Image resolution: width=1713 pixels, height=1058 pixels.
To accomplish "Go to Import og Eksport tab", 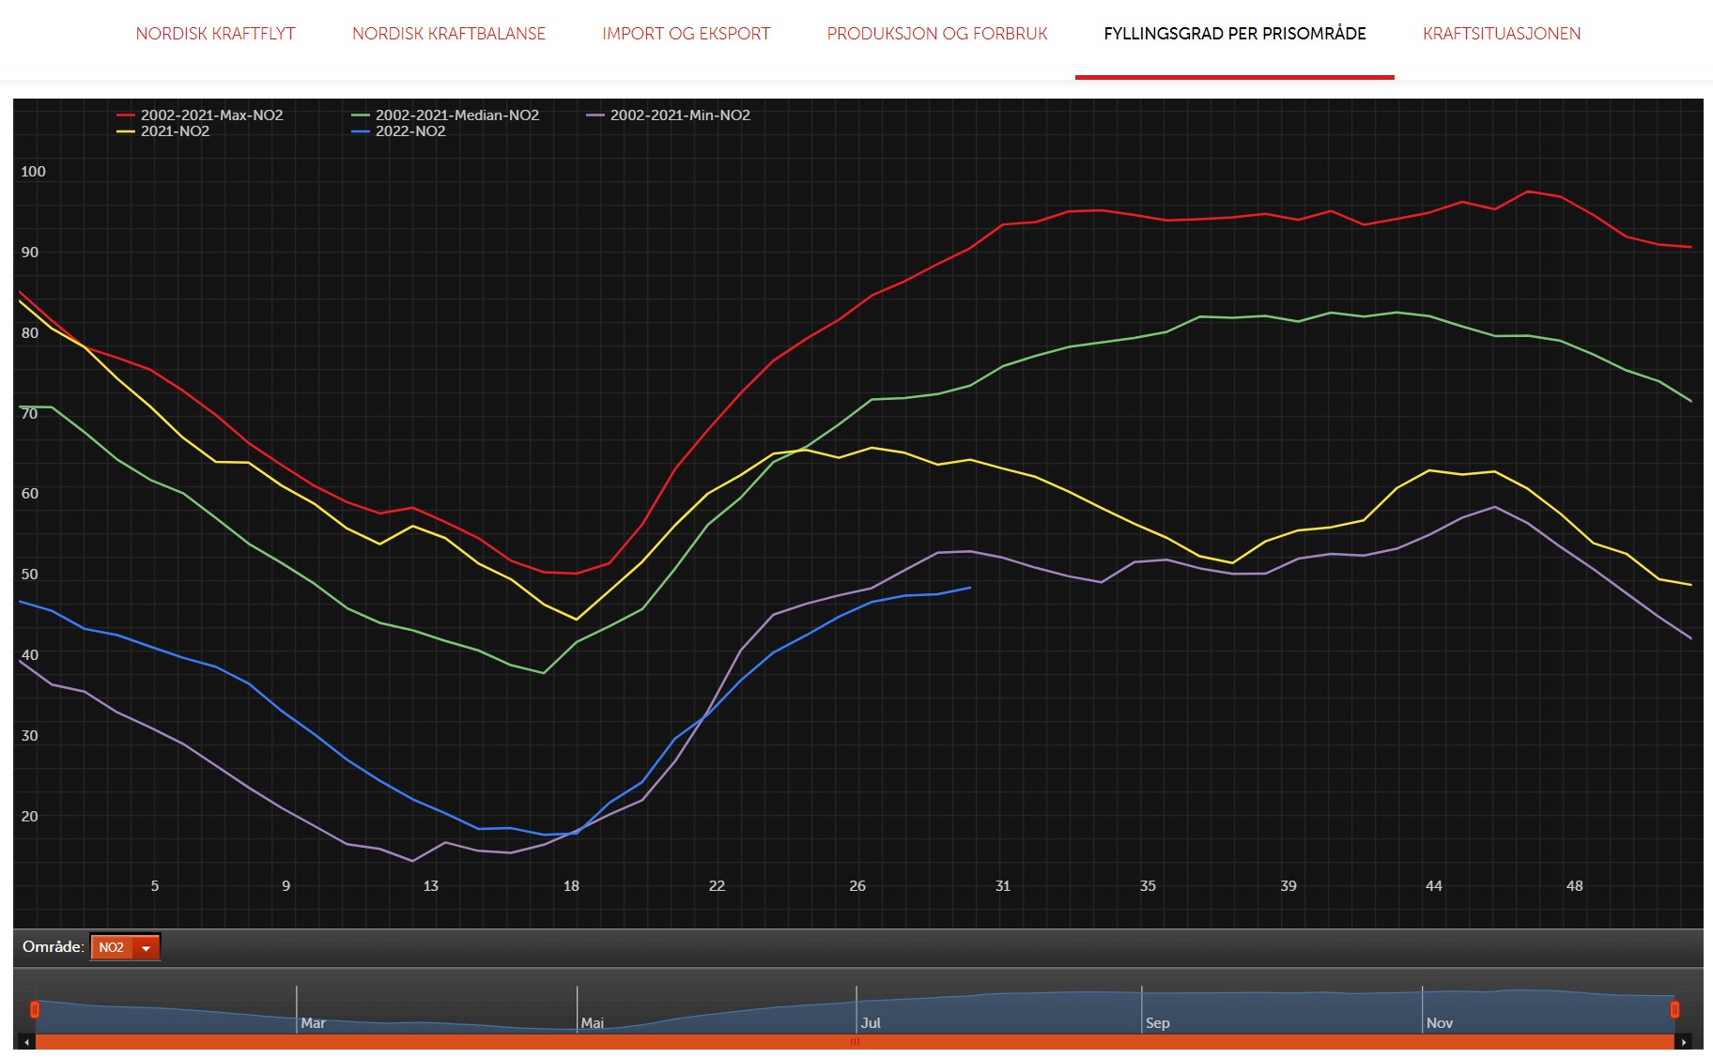I will [x=687, y=34].
